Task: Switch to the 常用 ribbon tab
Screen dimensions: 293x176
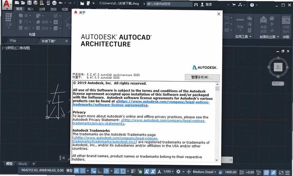Action: [x=19, y=9]
